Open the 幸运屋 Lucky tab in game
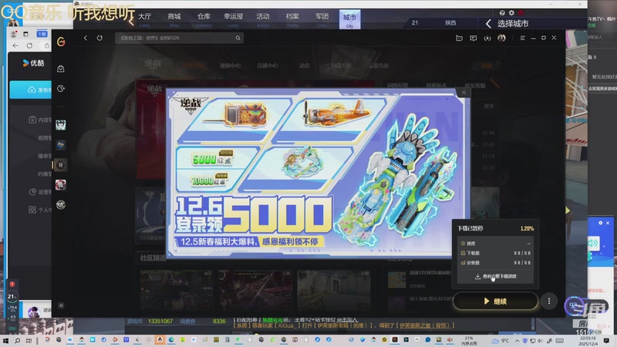 tap(234, 19)
